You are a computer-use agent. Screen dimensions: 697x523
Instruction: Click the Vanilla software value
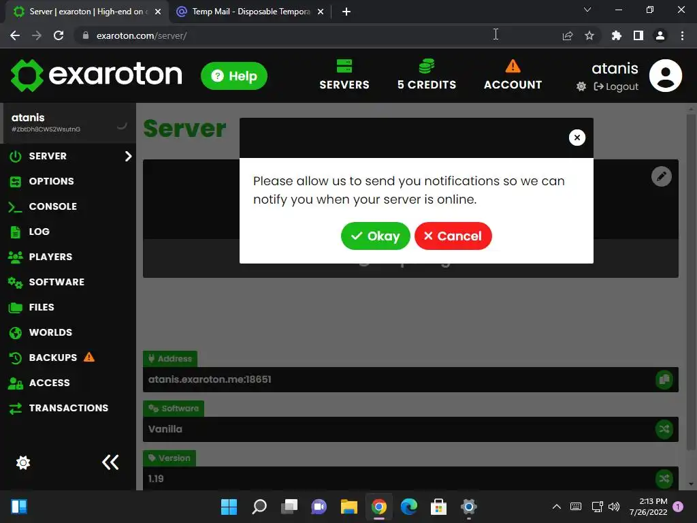165,429
